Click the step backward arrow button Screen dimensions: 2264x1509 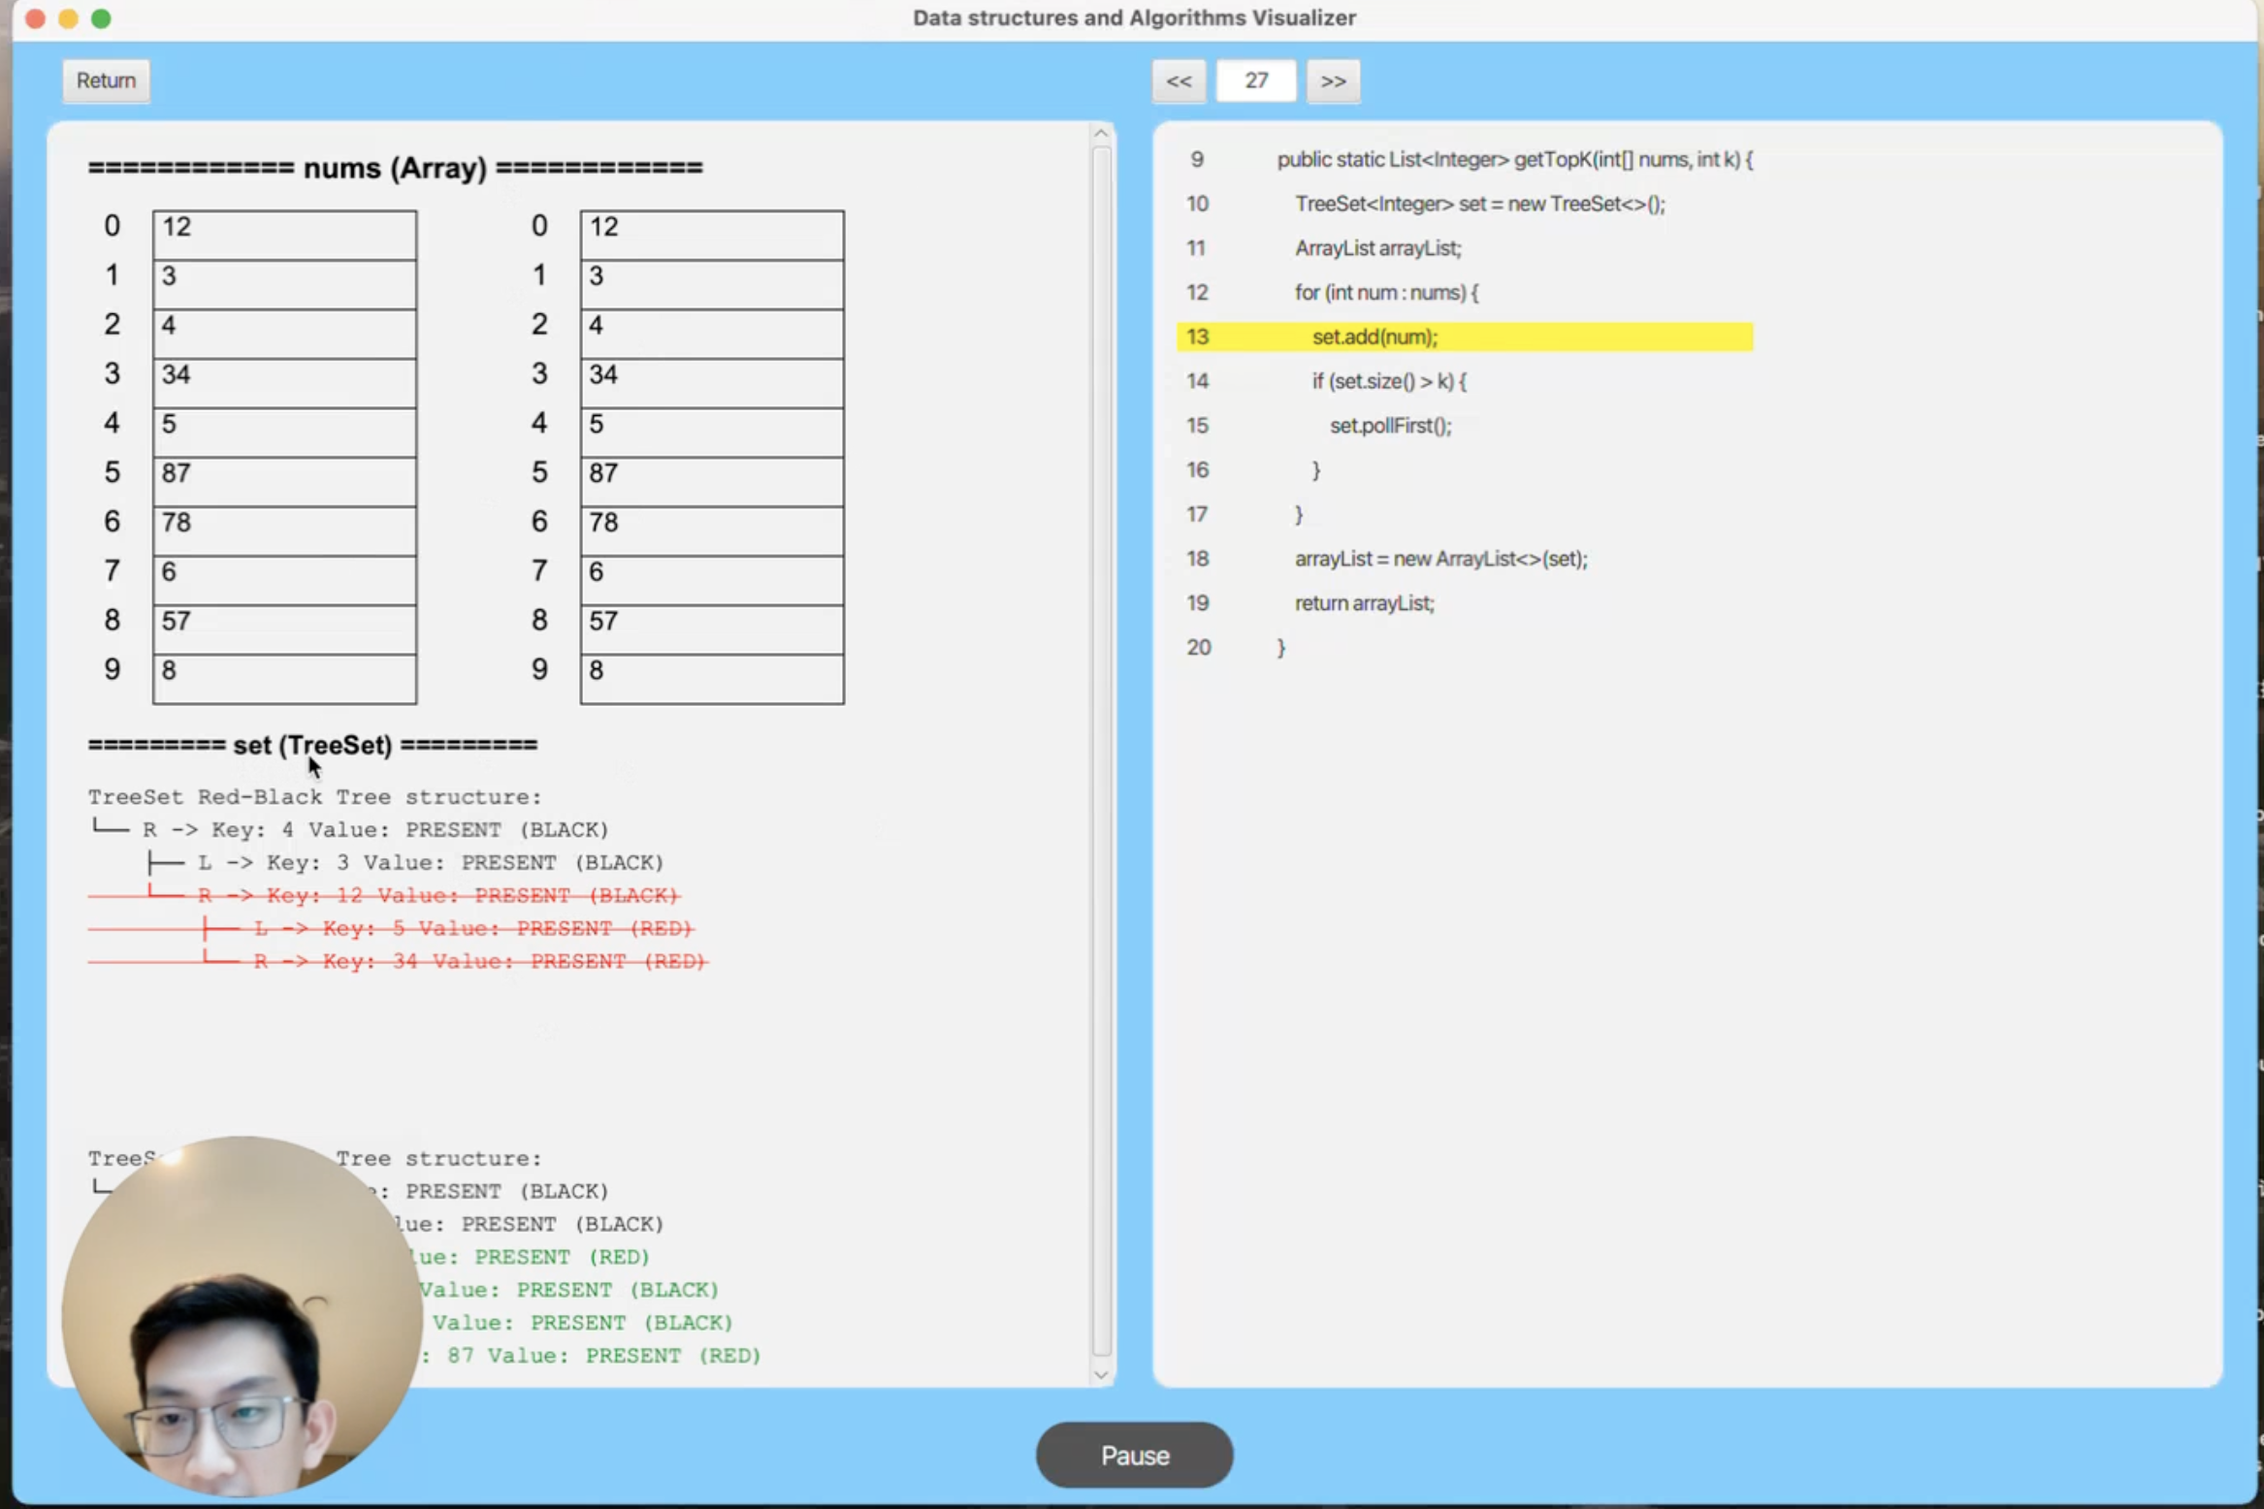point(1178,80)
